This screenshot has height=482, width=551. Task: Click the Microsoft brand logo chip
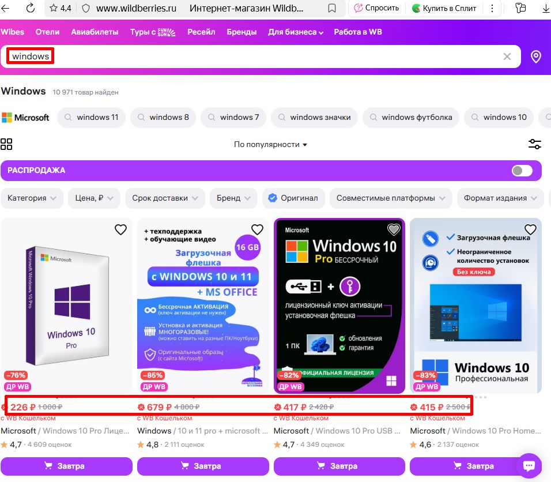tap(25, 117)
